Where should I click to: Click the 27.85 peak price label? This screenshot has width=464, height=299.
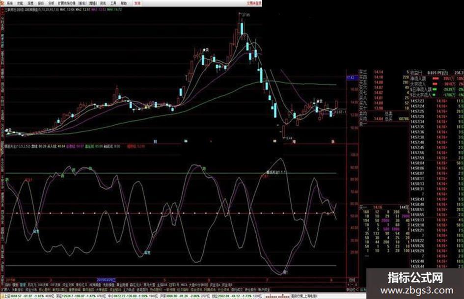(x=246, y=15)
